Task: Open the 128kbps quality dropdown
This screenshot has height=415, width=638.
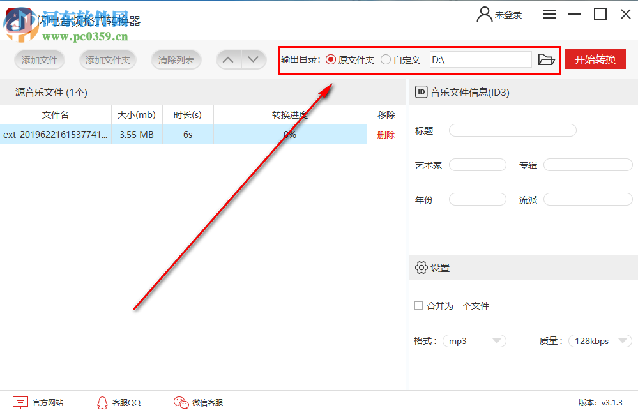Action: pyautogui.click(x=599, y=340)
